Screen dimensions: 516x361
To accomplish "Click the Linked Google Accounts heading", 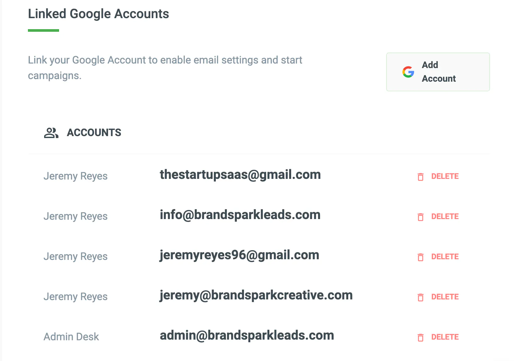I will (x=98, y=14).
